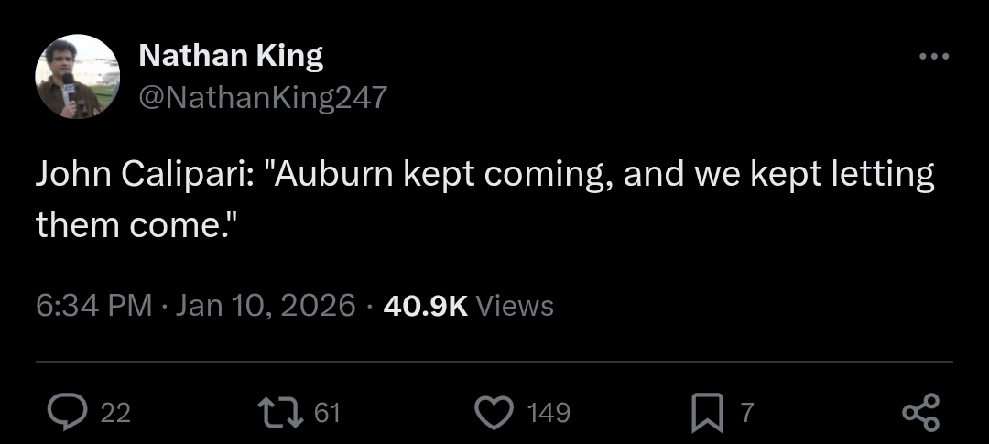The height and width of the screenshot is (444, 989).
Task: Click the reply count number 22
Action: click(x=115, y=414)
